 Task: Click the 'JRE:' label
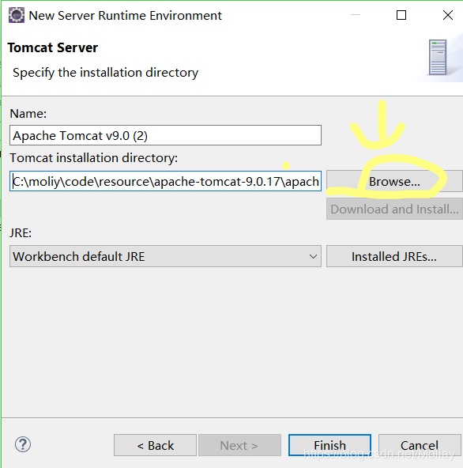pyautogui.click(x=21, y=232)
